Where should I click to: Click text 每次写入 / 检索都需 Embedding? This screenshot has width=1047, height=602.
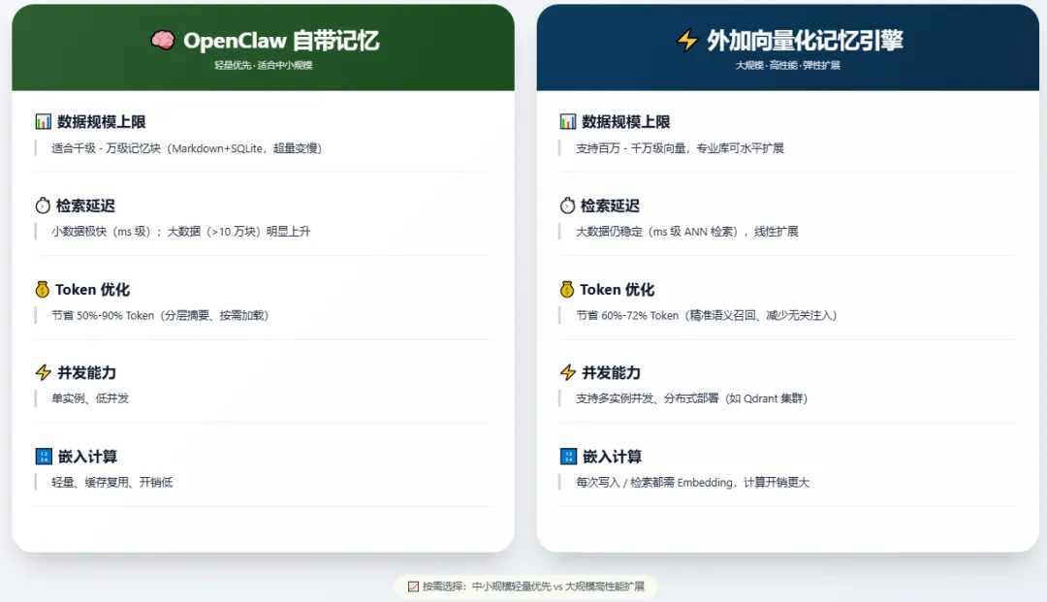[654, 483]
